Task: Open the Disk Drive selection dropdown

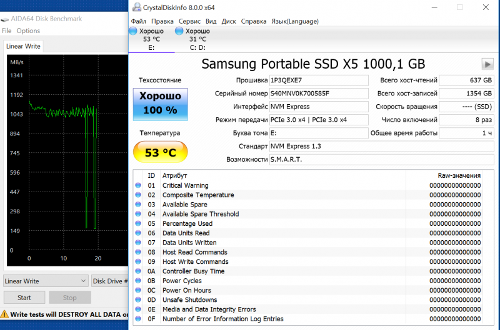Action: pyautogui.click(x=110, y=281)
